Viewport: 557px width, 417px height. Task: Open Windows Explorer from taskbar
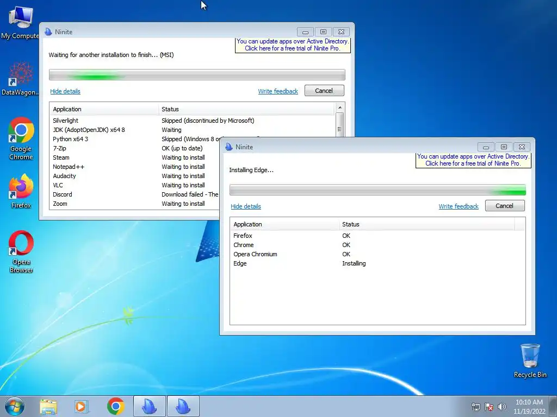pyautogui.click(x=48, y=406)
